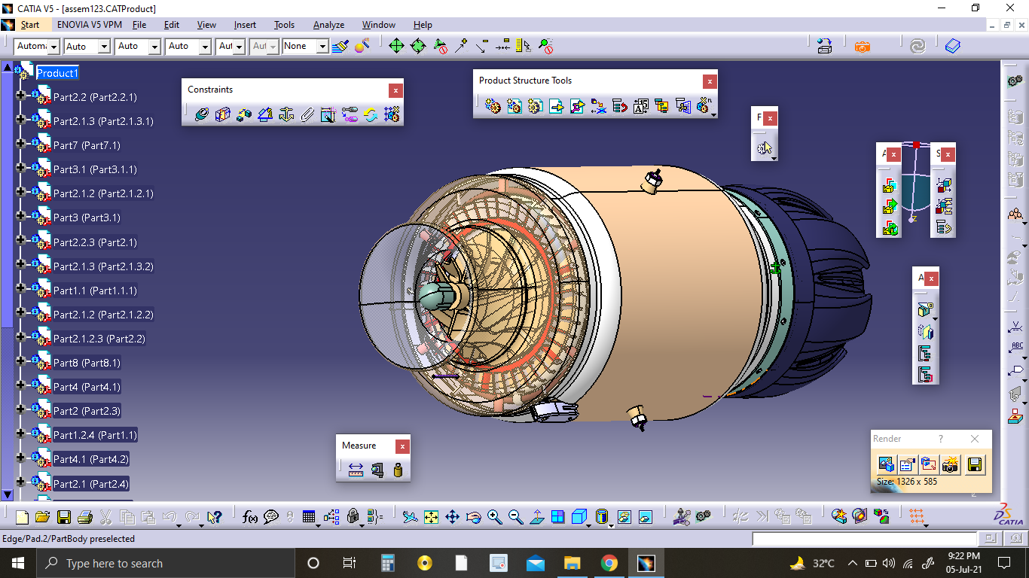The width and height of the screenshot is (1029, 578).
Task: Expand the Part4 (Part4.1) tree node
Action: click(x=20, y=386)
